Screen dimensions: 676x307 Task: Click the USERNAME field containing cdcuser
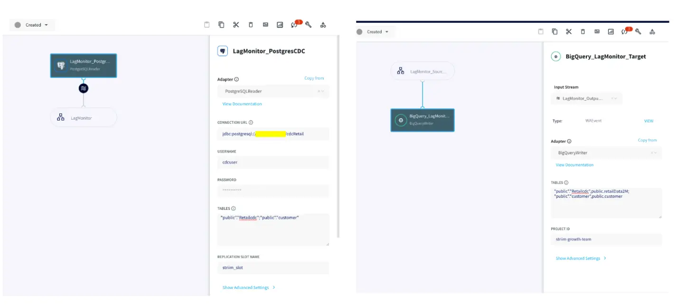tap(273, 162)
